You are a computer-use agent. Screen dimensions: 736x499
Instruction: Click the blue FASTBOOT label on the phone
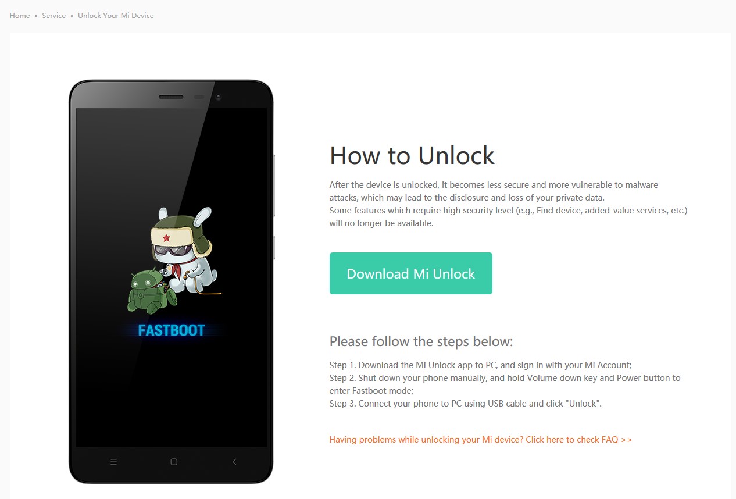click(172, 330)
